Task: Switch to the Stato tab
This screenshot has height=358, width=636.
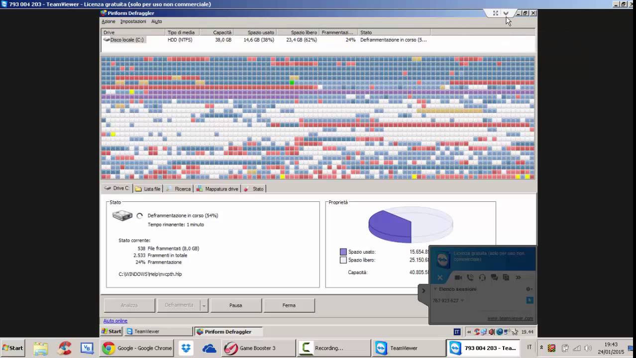Action: point(253,189)
